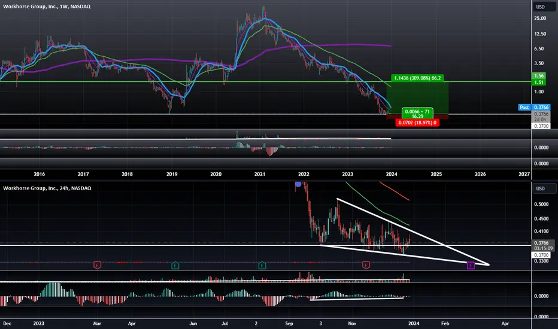
Task: Select the green 1.51 price label on axis
Action: coord(541,83)
